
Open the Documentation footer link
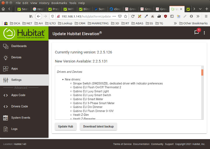coord(141,144)
